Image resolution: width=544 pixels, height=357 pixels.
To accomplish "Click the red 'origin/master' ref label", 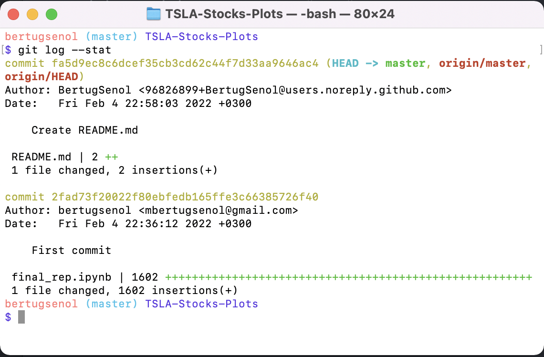I will (482, 63).
